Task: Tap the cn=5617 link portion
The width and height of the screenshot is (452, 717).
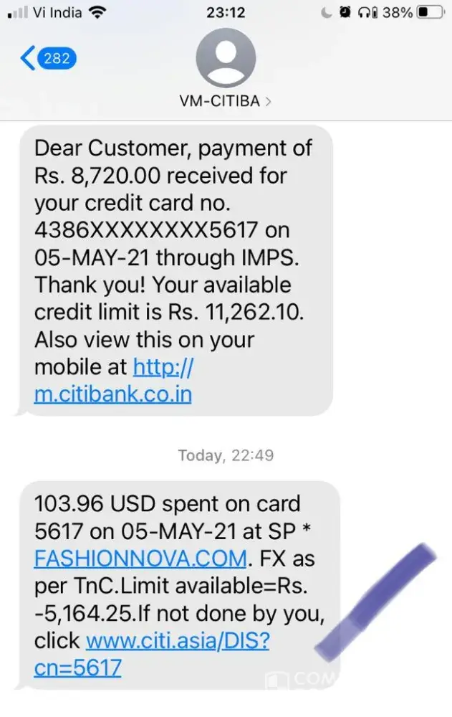Action: pos(77,668)
